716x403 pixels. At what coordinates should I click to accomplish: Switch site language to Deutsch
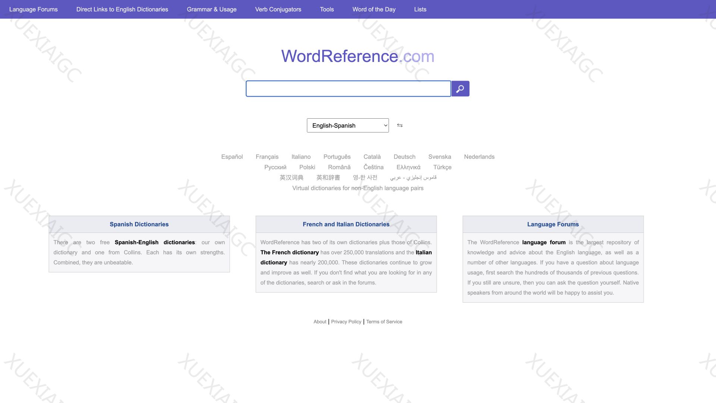(x=405, y=157)
